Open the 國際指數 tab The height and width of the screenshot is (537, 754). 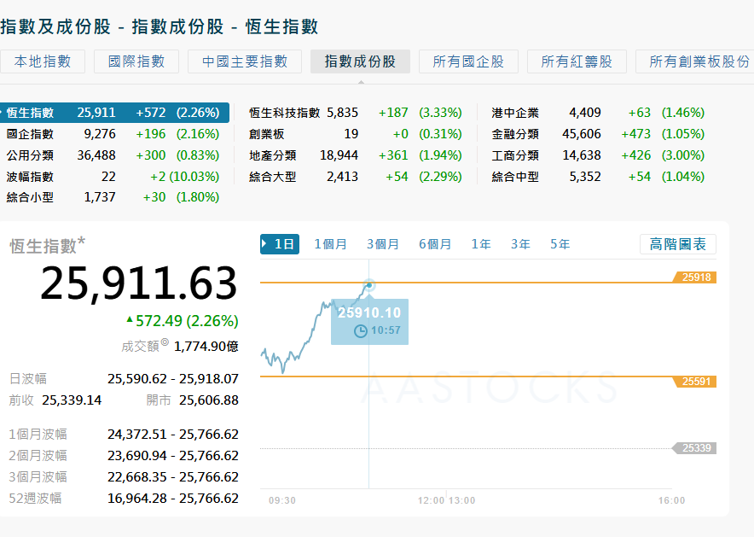pos(136,61)
